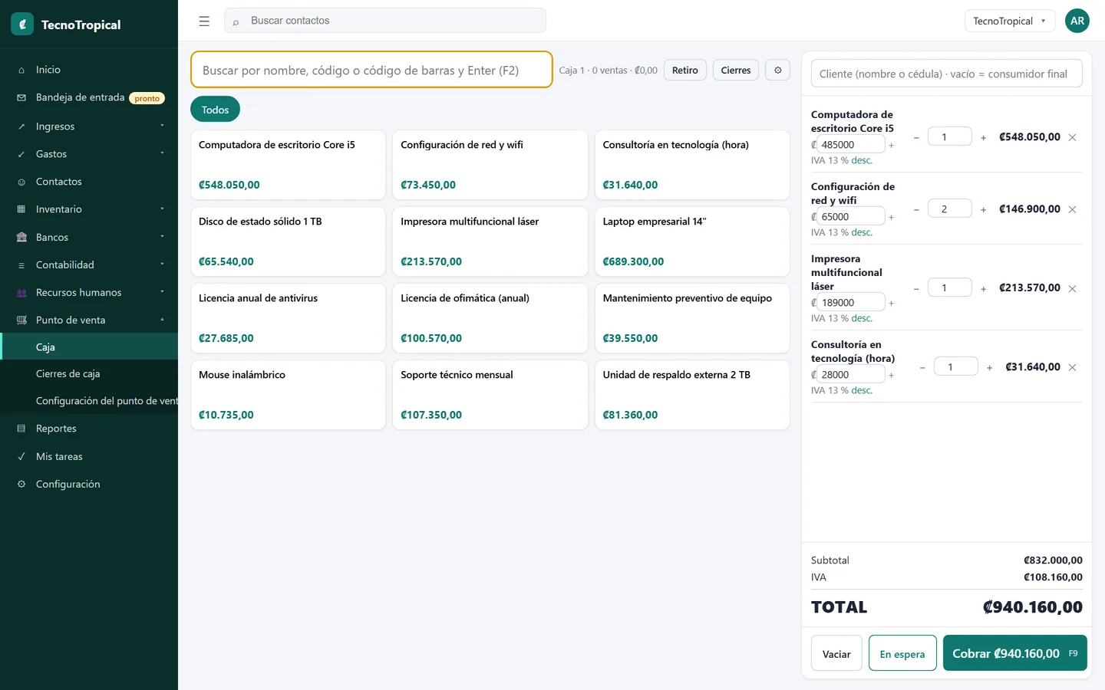Screen dimensions: 1105x690
Task: Open Configuración del punto de venta item
Action: coord(89,401)
